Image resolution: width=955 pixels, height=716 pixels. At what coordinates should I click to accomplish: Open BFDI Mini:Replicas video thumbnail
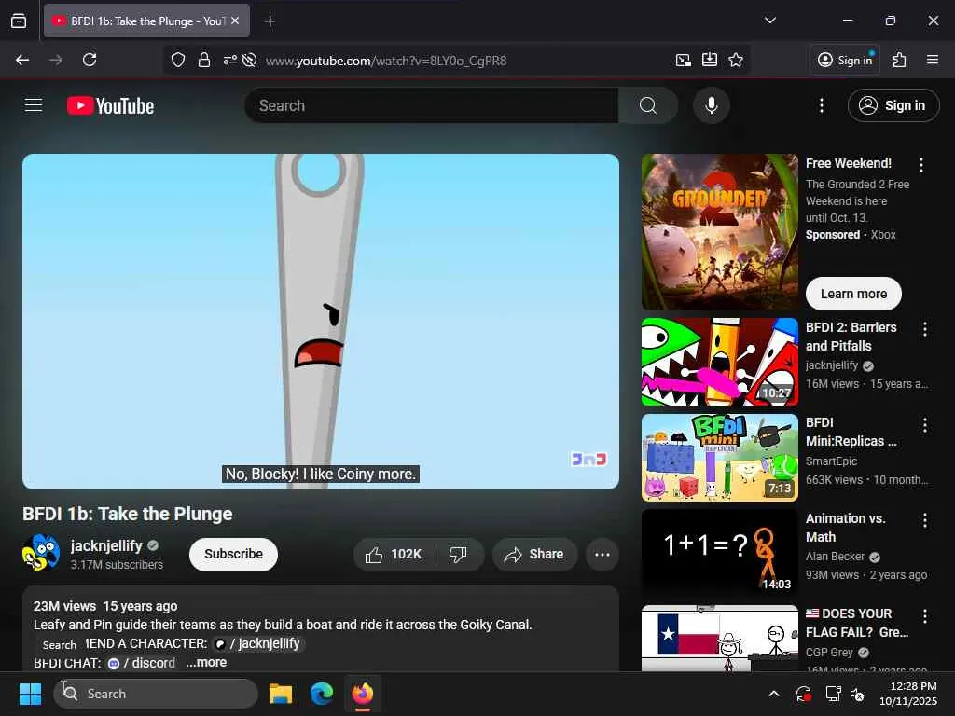pos(720,458)
